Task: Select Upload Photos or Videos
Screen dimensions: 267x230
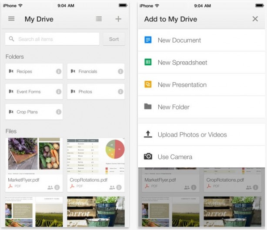Action: click(x=201, y=135)
